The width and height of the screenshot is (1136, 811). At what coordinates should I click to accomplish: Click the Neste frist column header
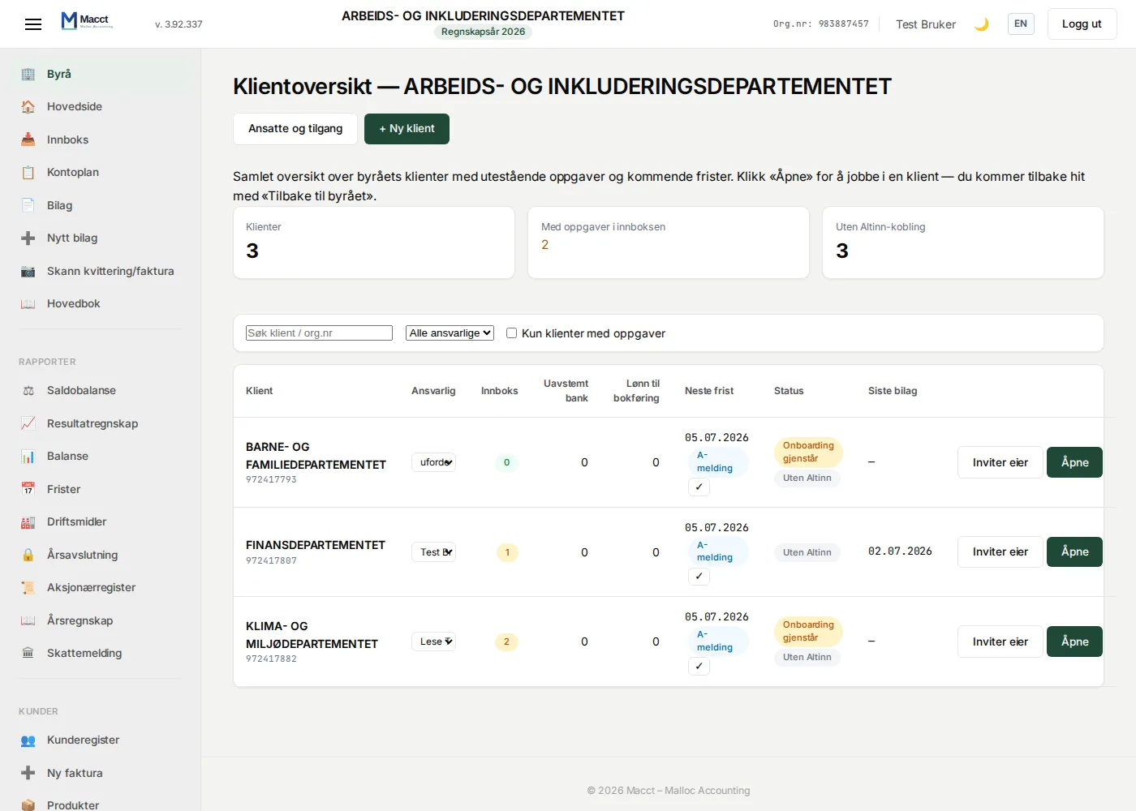(709, 391)
